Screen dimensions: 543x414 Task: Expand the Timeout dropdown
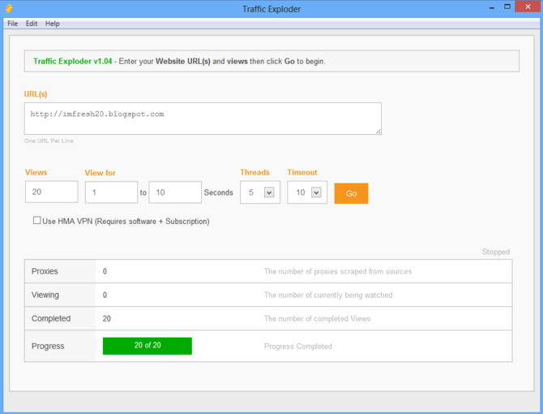[316, 192]
